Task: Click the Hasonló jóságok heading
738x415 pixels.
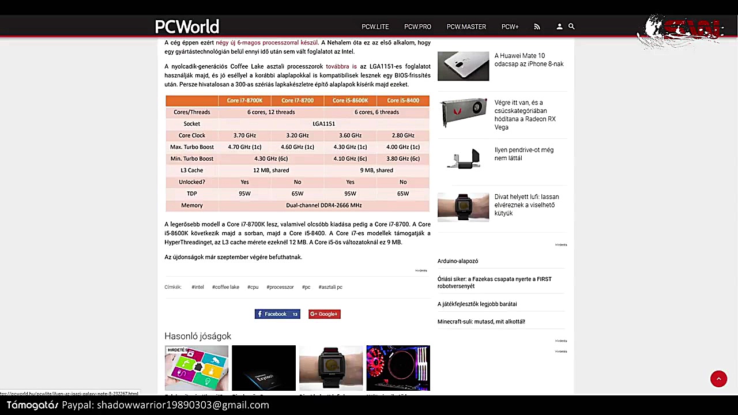Action: click(x=198, y=336)
